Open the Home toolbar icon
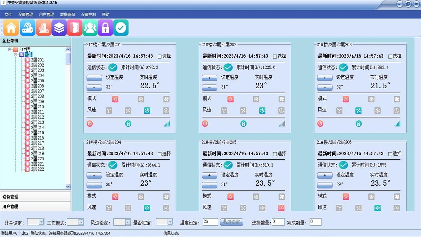Viewport: 421px width, 237px height. (11, 28)
